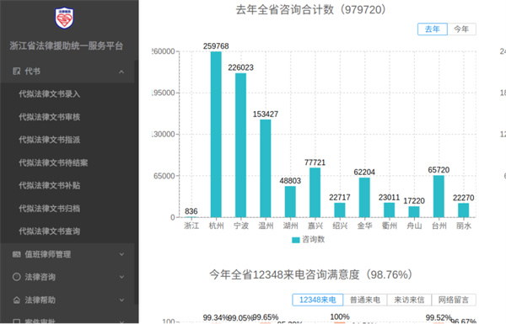This screenshot has height=324, width=506.
Task: Switch chart to 今年 data
Action: [x=461, y=29]
